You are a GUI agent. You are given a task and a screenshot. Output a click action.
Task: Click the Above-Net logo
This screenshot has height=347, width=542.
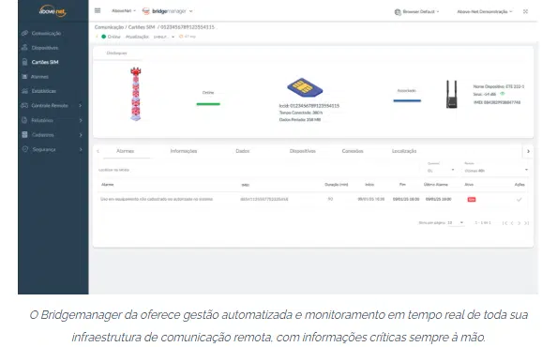53,10
